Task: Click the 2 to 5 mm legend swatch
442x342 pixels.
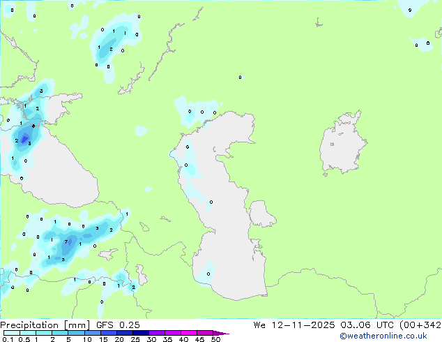Action: (60, 333)
